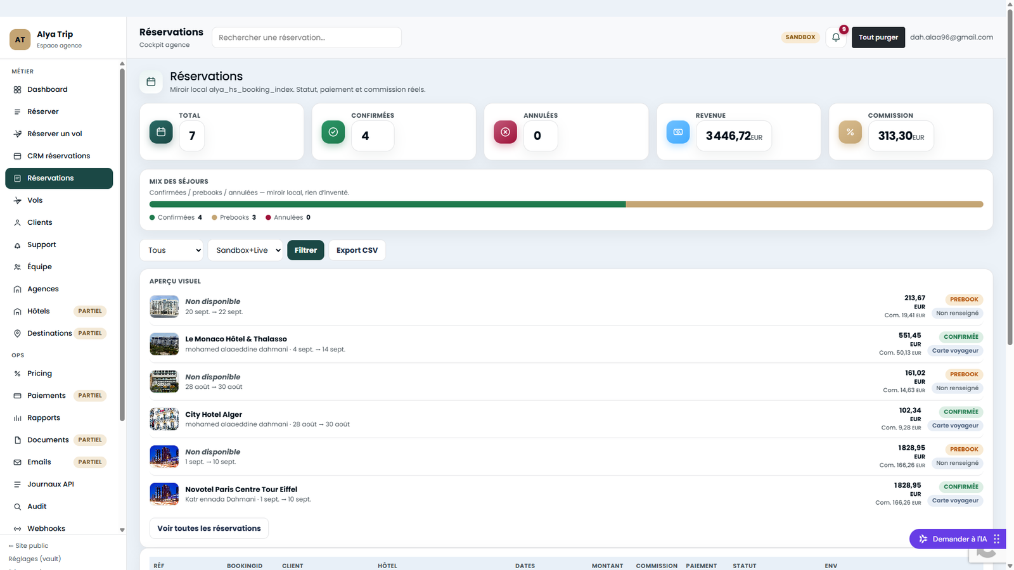
Task: Click the green Confirmées checkmark icon
Action: pos(333,132)
